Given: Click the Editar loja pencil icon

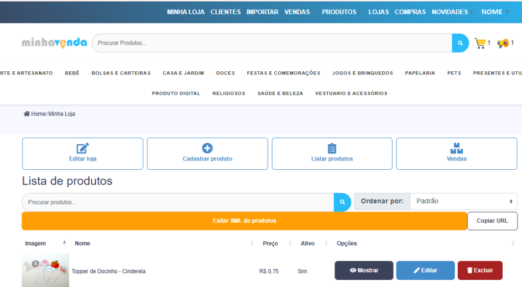Looking at the screenshot, I should 83,148.
